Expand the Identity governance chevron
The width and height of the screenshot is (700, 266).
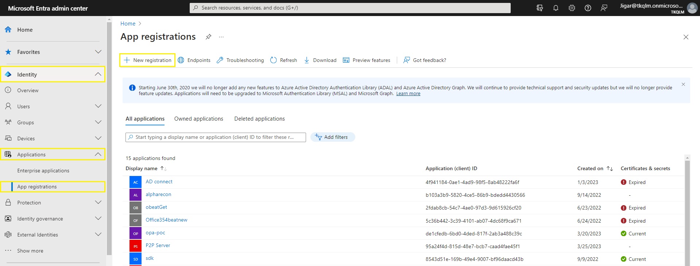pos(98,218)
